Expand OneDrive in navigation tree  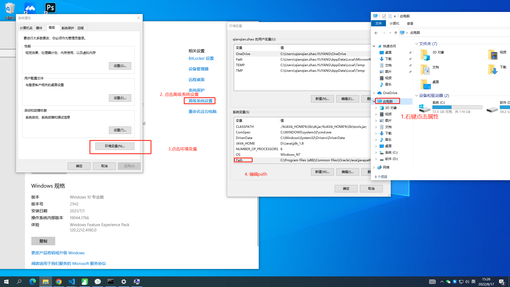[374, 93]
